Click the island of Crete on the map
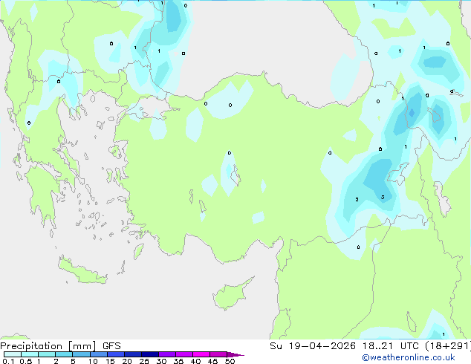Image resolution: width=471 pixels, height=364 pixels. click(x=82, y=270)
